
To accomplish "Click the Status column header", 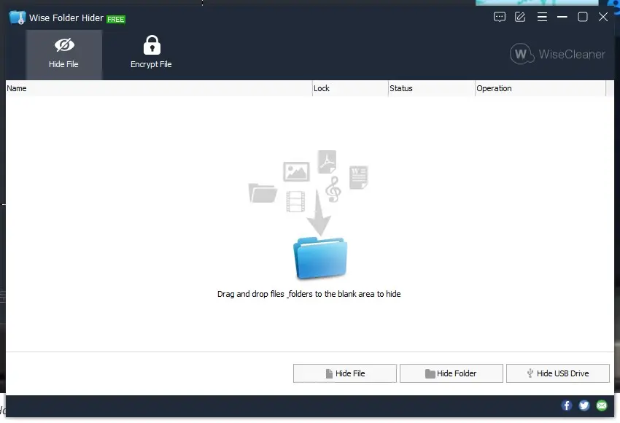I will (432, 88).
